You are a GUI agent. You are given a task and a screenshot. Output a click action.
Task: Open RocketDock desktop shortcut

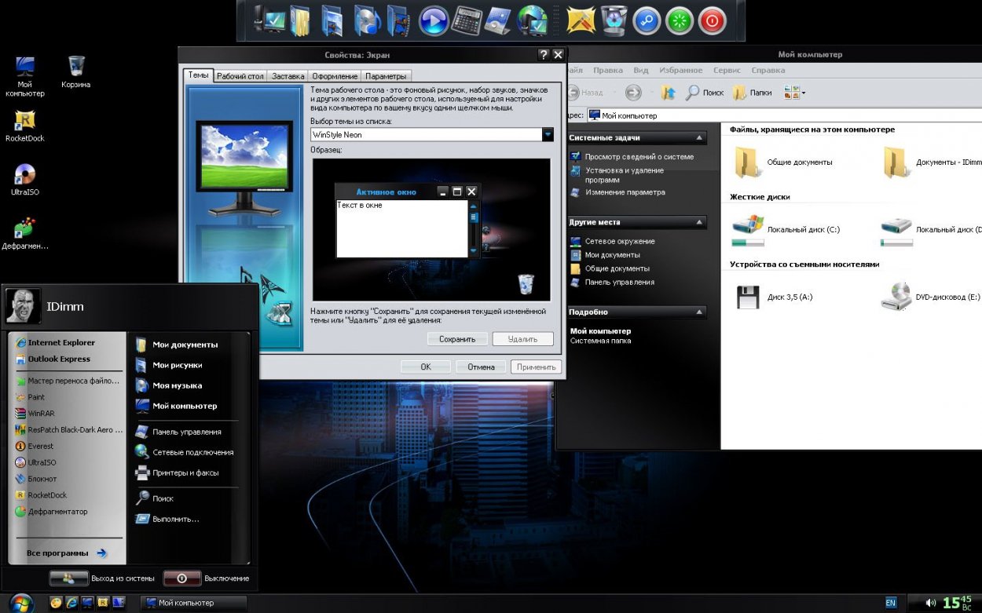[25, 126]
